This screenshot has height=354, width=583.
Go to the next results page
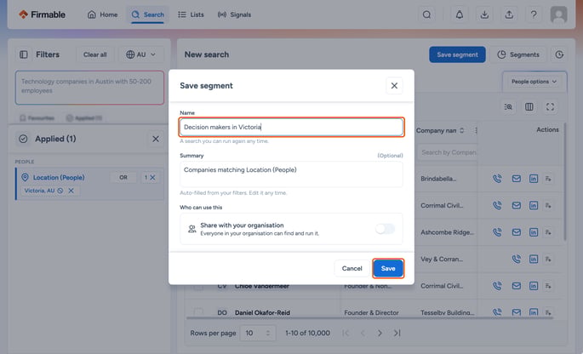[x=380, y=334]
